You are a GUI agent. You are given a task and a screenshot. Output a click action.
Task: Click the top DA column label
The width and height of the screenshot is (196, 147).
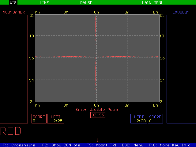[x=127, y=12]
